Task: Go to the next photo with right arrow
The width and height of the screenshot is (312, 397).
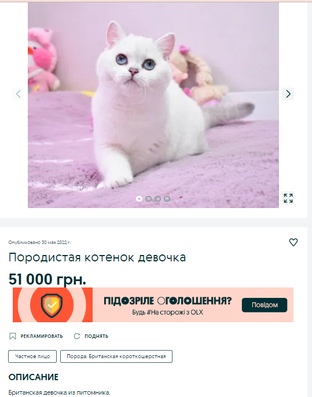Action: point(288,94)
